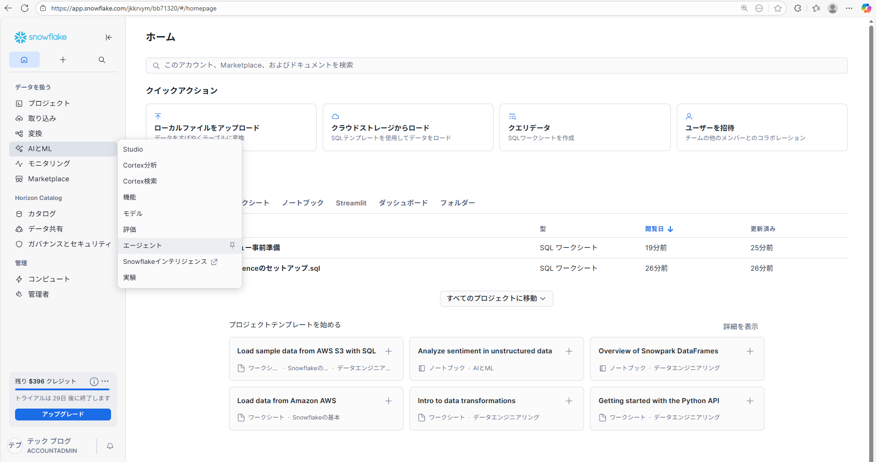Open コンピュート in sidebar
This screenshot has width=876, height=462.
[x=63, y=279]
